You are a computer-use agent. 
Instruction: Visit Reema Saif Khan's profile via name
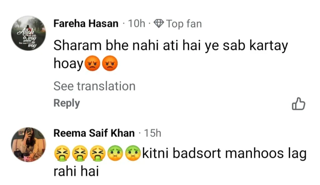94,133
